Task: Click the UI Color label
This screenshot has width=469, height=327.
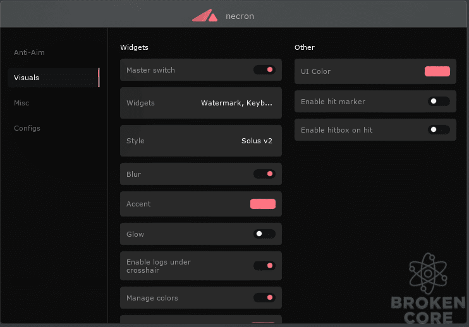Action: 315,71
